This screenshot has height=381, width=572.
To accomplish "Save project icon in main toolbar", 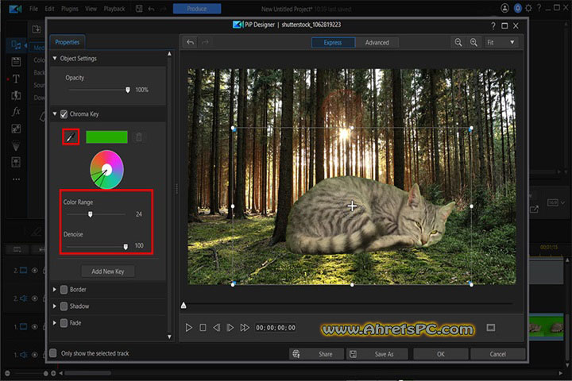I will pyautogui.click(x=139, y=9).
